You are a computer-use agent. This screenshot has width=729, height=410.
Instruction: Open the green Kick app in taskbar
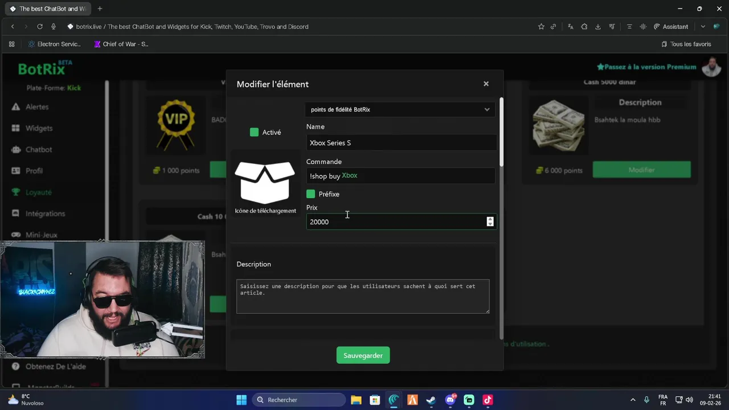pyautogui.click(x=469, y=400)
